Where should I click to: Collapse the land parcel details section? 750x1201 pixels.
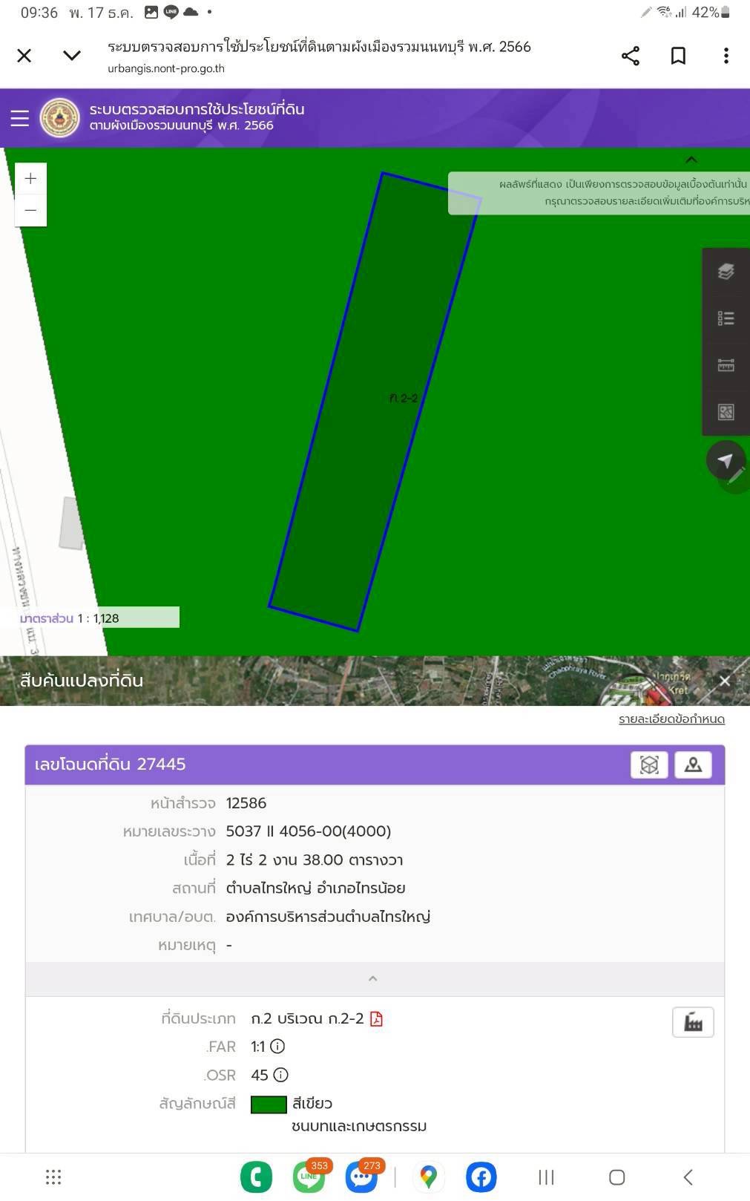[x=373, y=979]
